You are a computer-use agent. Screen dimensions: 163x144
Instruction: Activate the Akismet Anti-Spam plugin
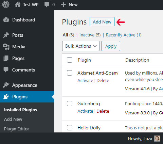pos(85,81)
